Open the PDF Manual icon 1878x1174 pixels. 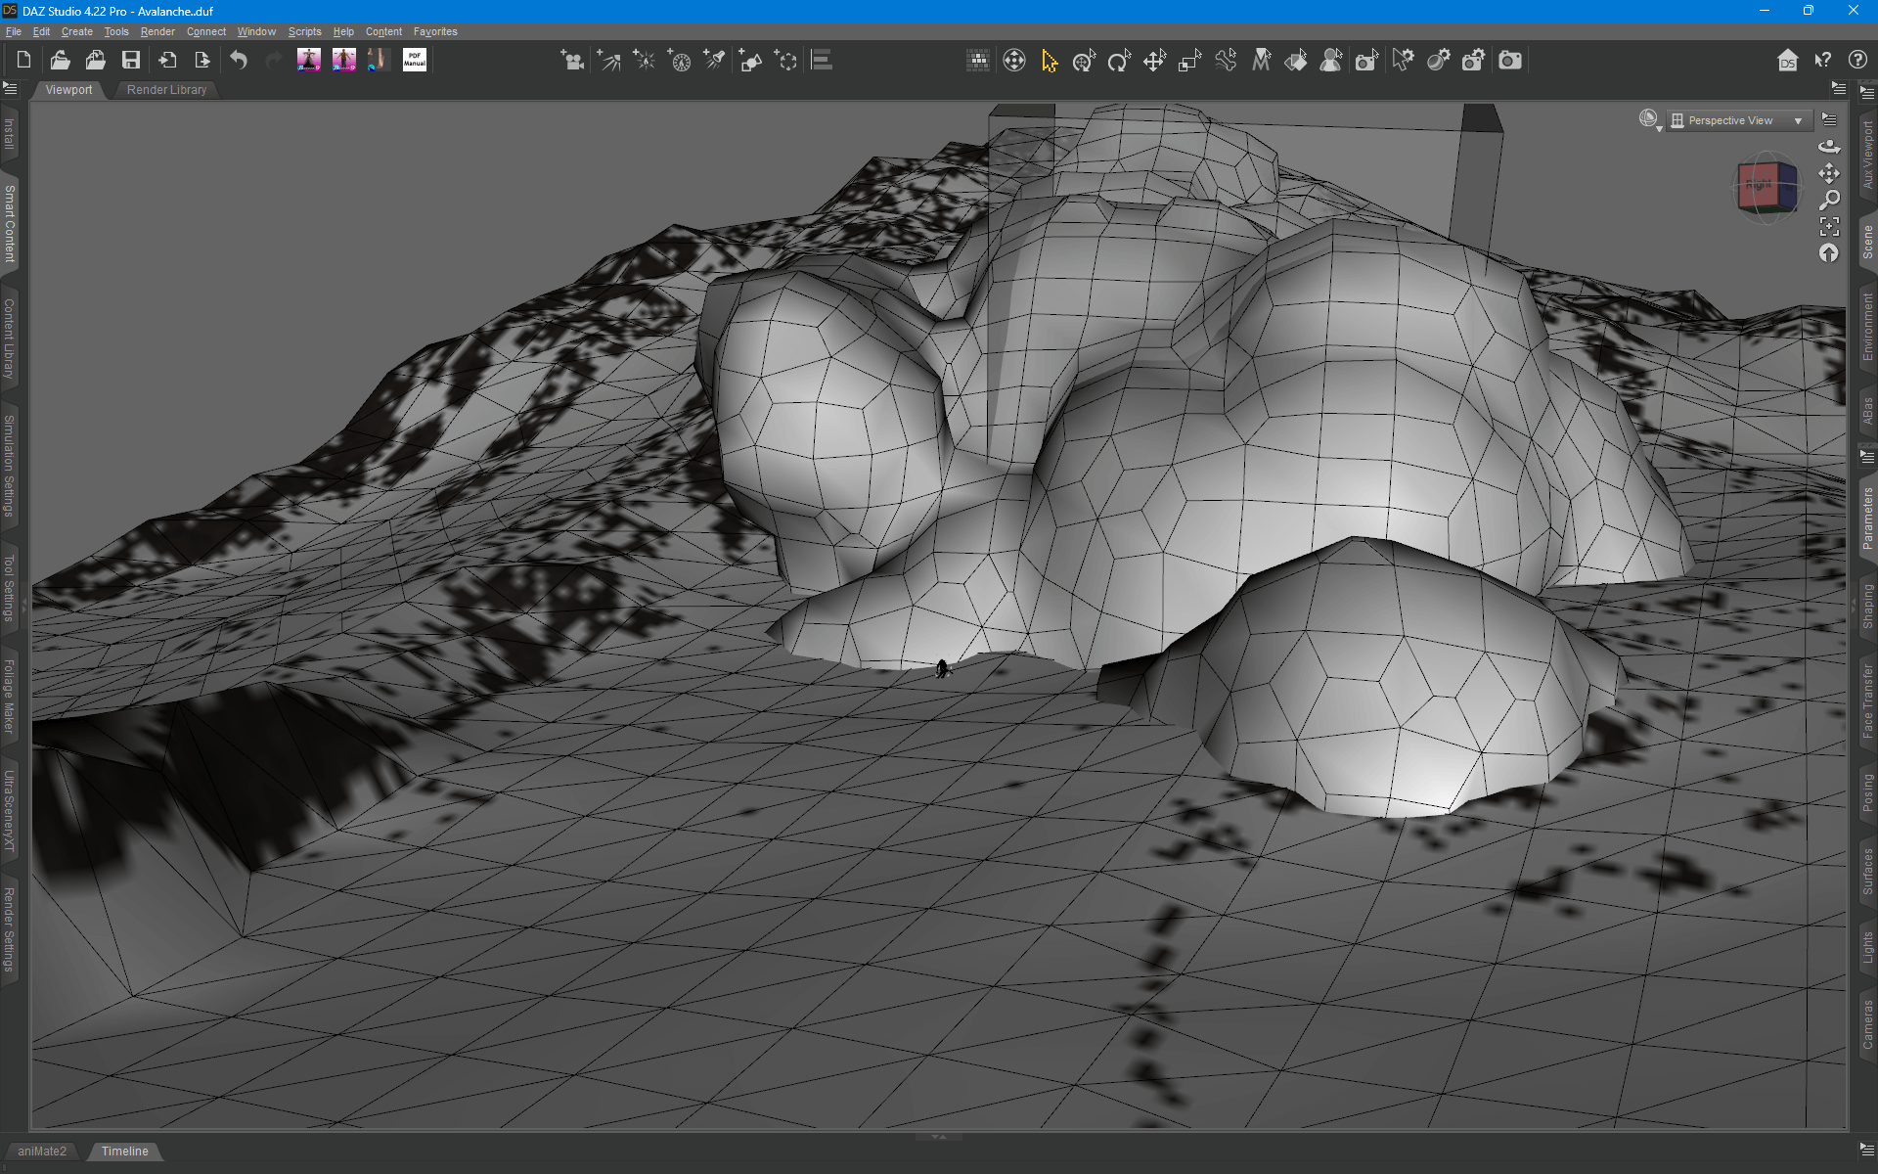[x=415, y=61]
